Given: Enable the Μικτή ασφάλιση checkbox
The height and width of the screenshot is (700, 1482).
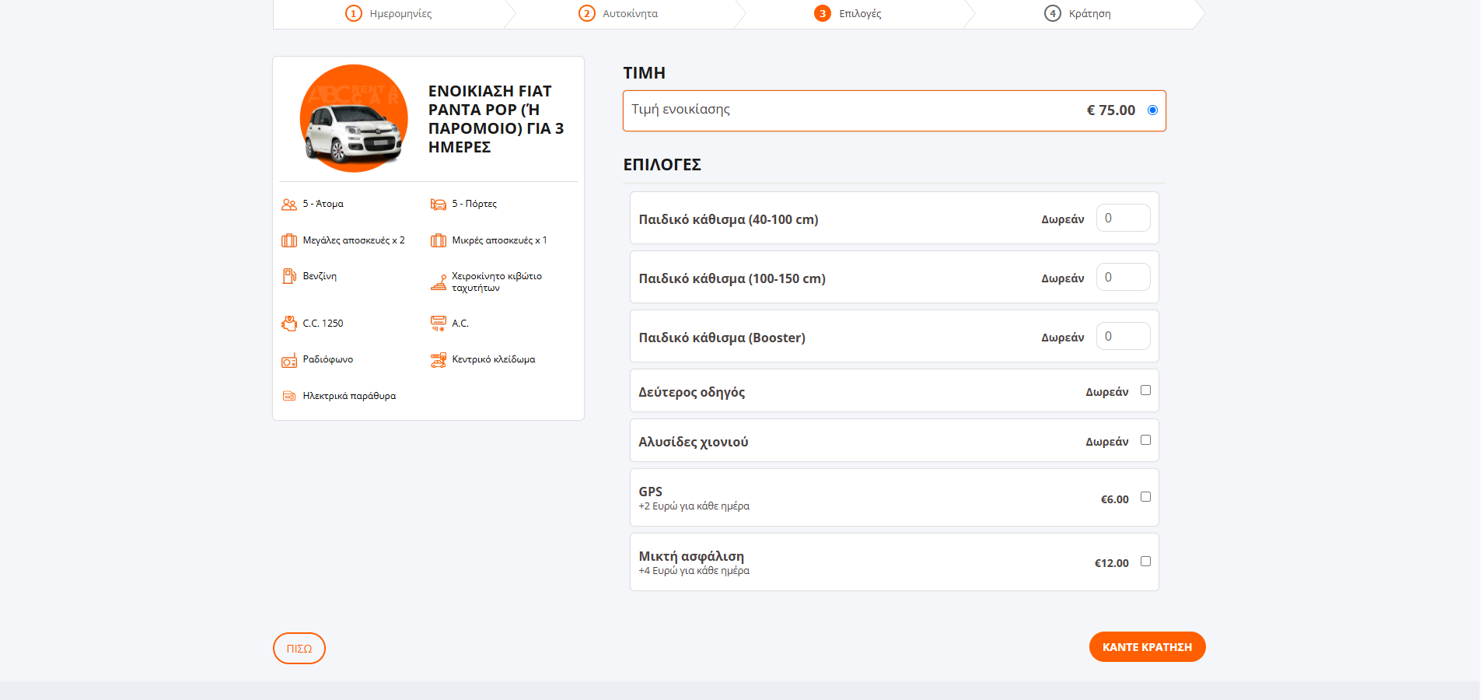Looking at the screenshot, I should point(1145,562).
